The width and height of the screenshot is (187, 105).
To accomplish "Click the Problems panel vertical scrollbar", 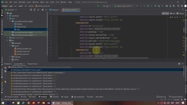I will click(x=183, y=71).
